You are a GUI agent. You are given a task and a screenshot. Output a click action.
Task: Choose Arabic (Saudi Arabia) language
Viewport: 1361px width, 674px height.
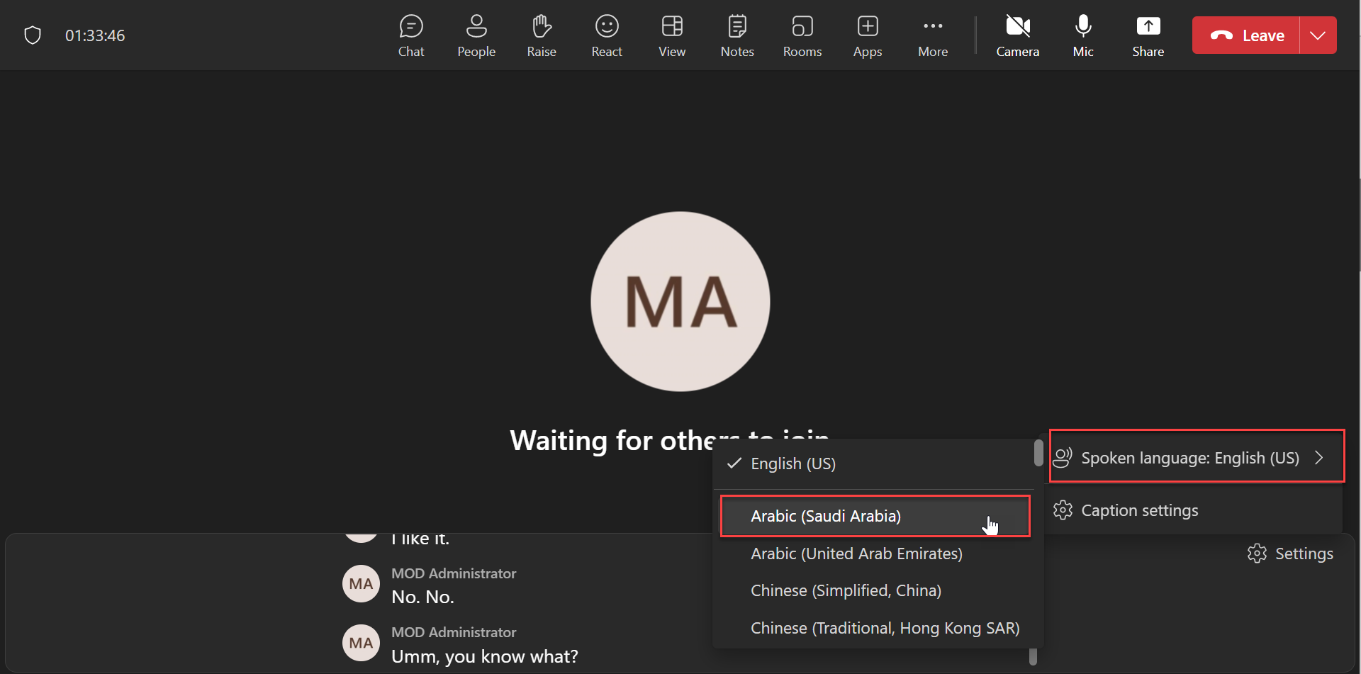825,516
